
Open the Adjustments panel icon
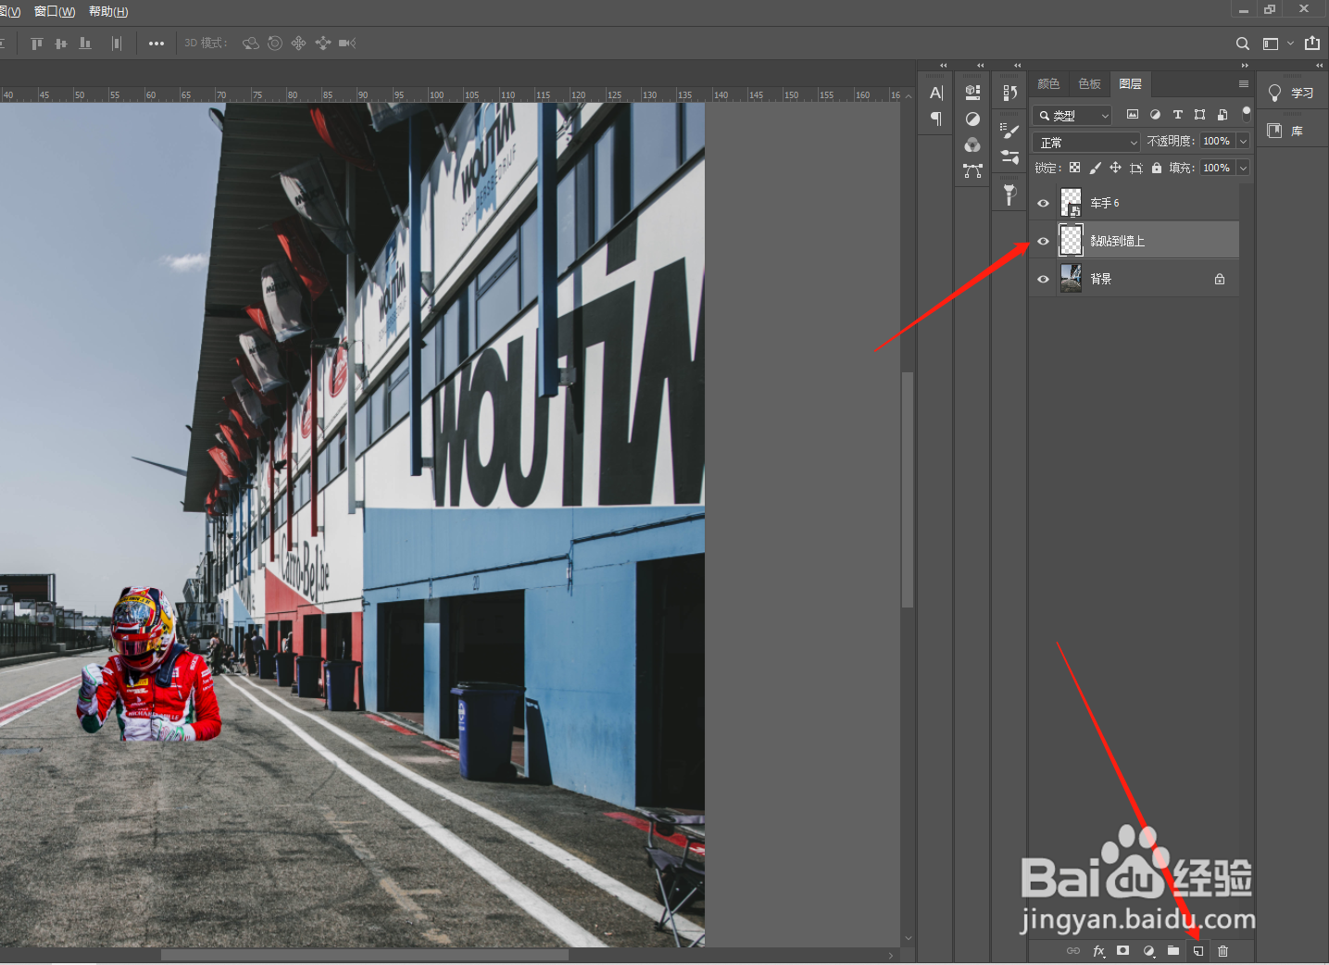[x=972, y=119]
